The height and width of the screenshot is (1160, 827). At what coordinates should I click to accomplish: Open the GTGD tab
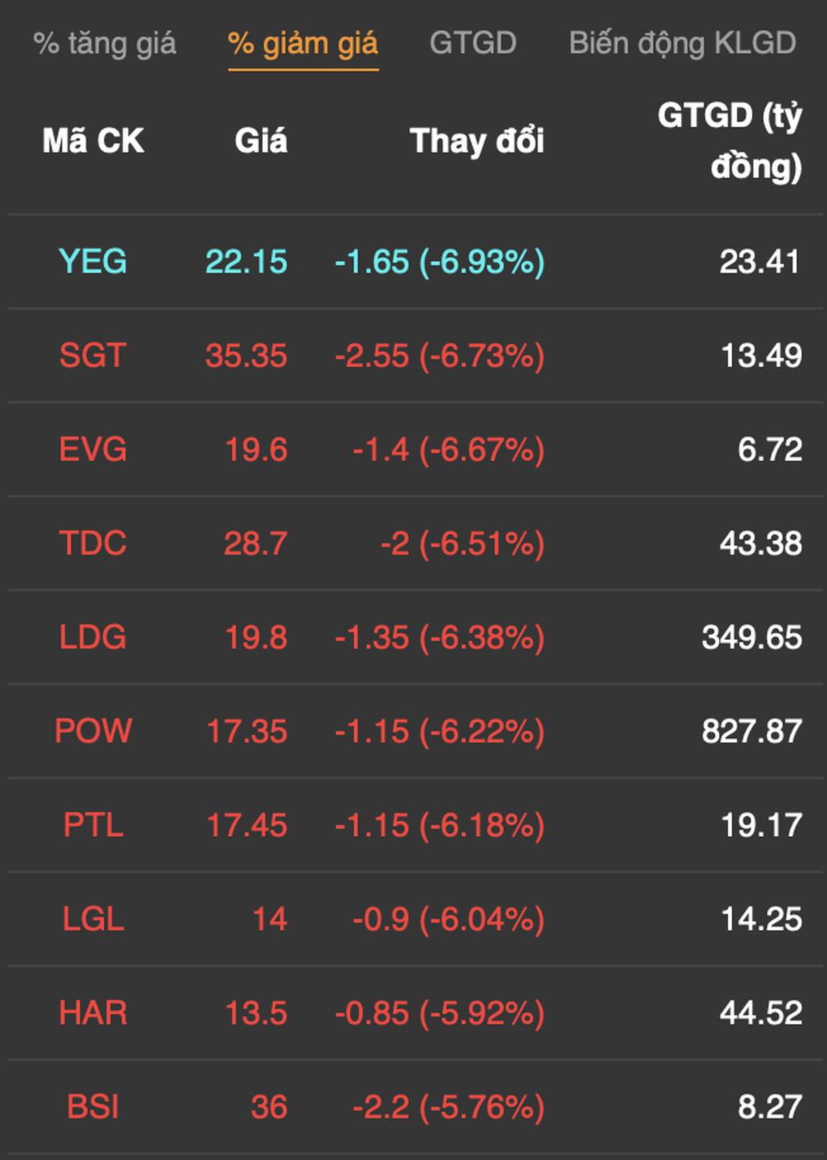tap(473, 43)
